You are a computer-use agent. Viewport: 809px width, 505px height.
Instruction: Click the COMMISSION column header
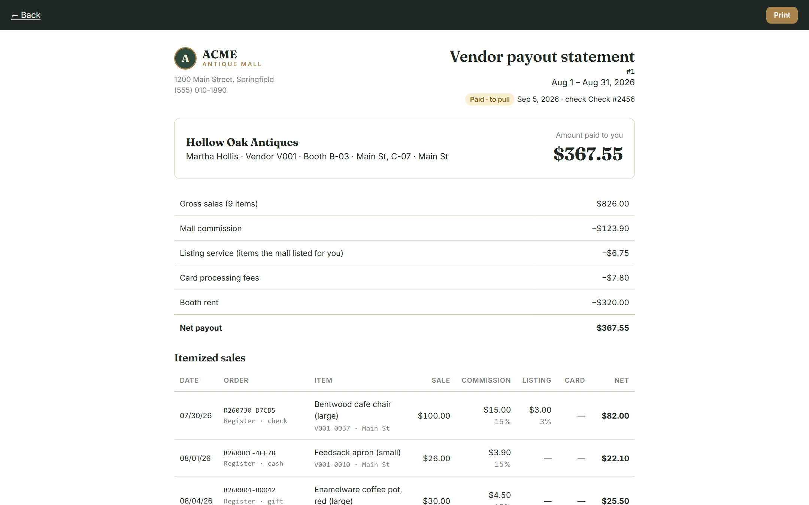486,380
